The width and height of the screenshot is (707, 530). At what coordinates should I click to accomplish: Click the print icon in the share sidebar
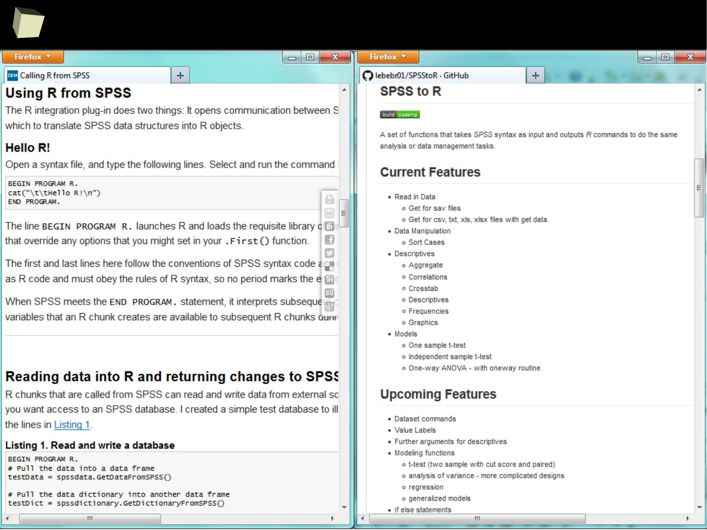tap(329, 199)
